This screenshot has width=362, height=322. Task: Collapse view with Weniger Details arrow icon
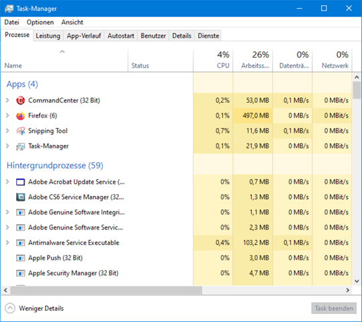click(x=10, y=308)
